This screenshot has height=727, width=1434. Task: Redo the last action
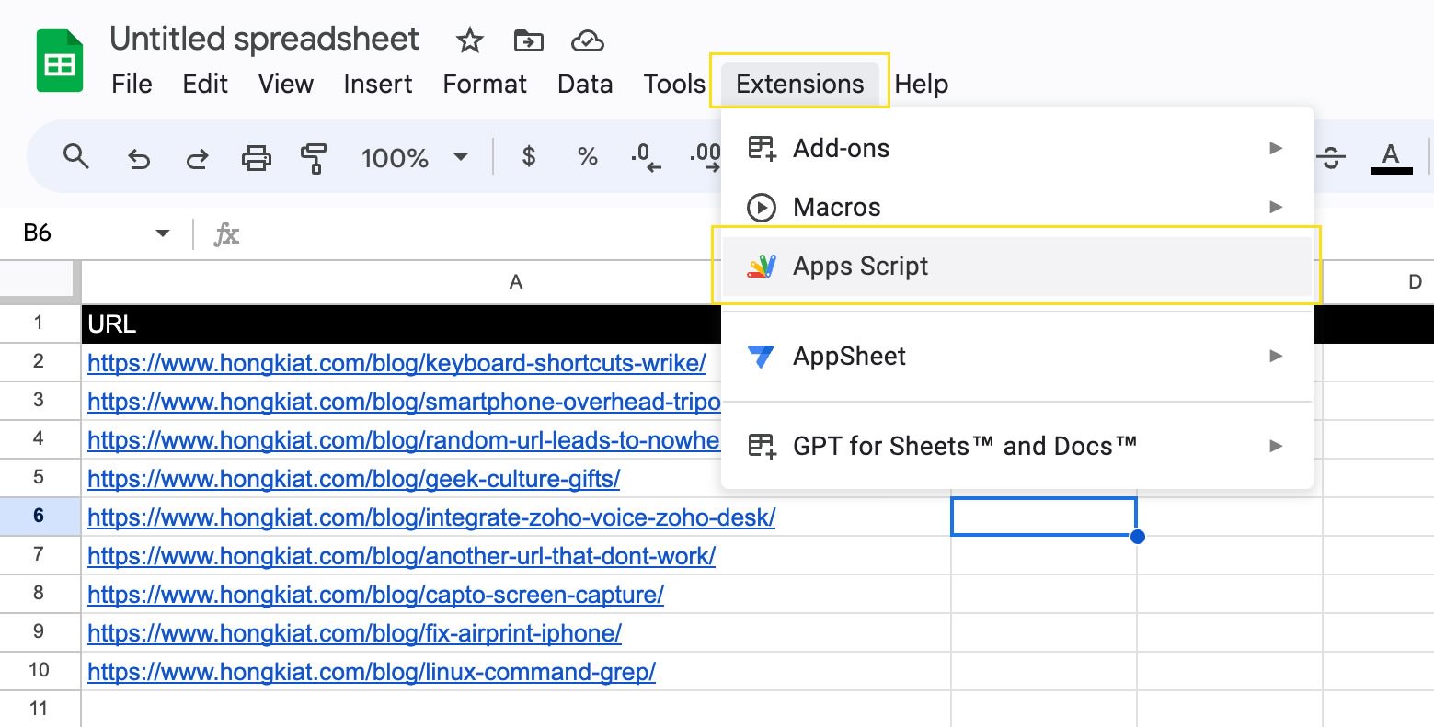197,158
